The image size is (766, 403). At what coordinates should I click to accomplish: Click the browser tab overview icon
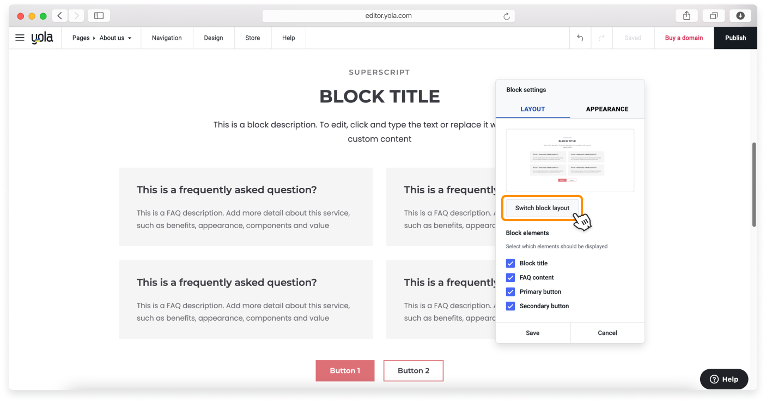[714, 15]
